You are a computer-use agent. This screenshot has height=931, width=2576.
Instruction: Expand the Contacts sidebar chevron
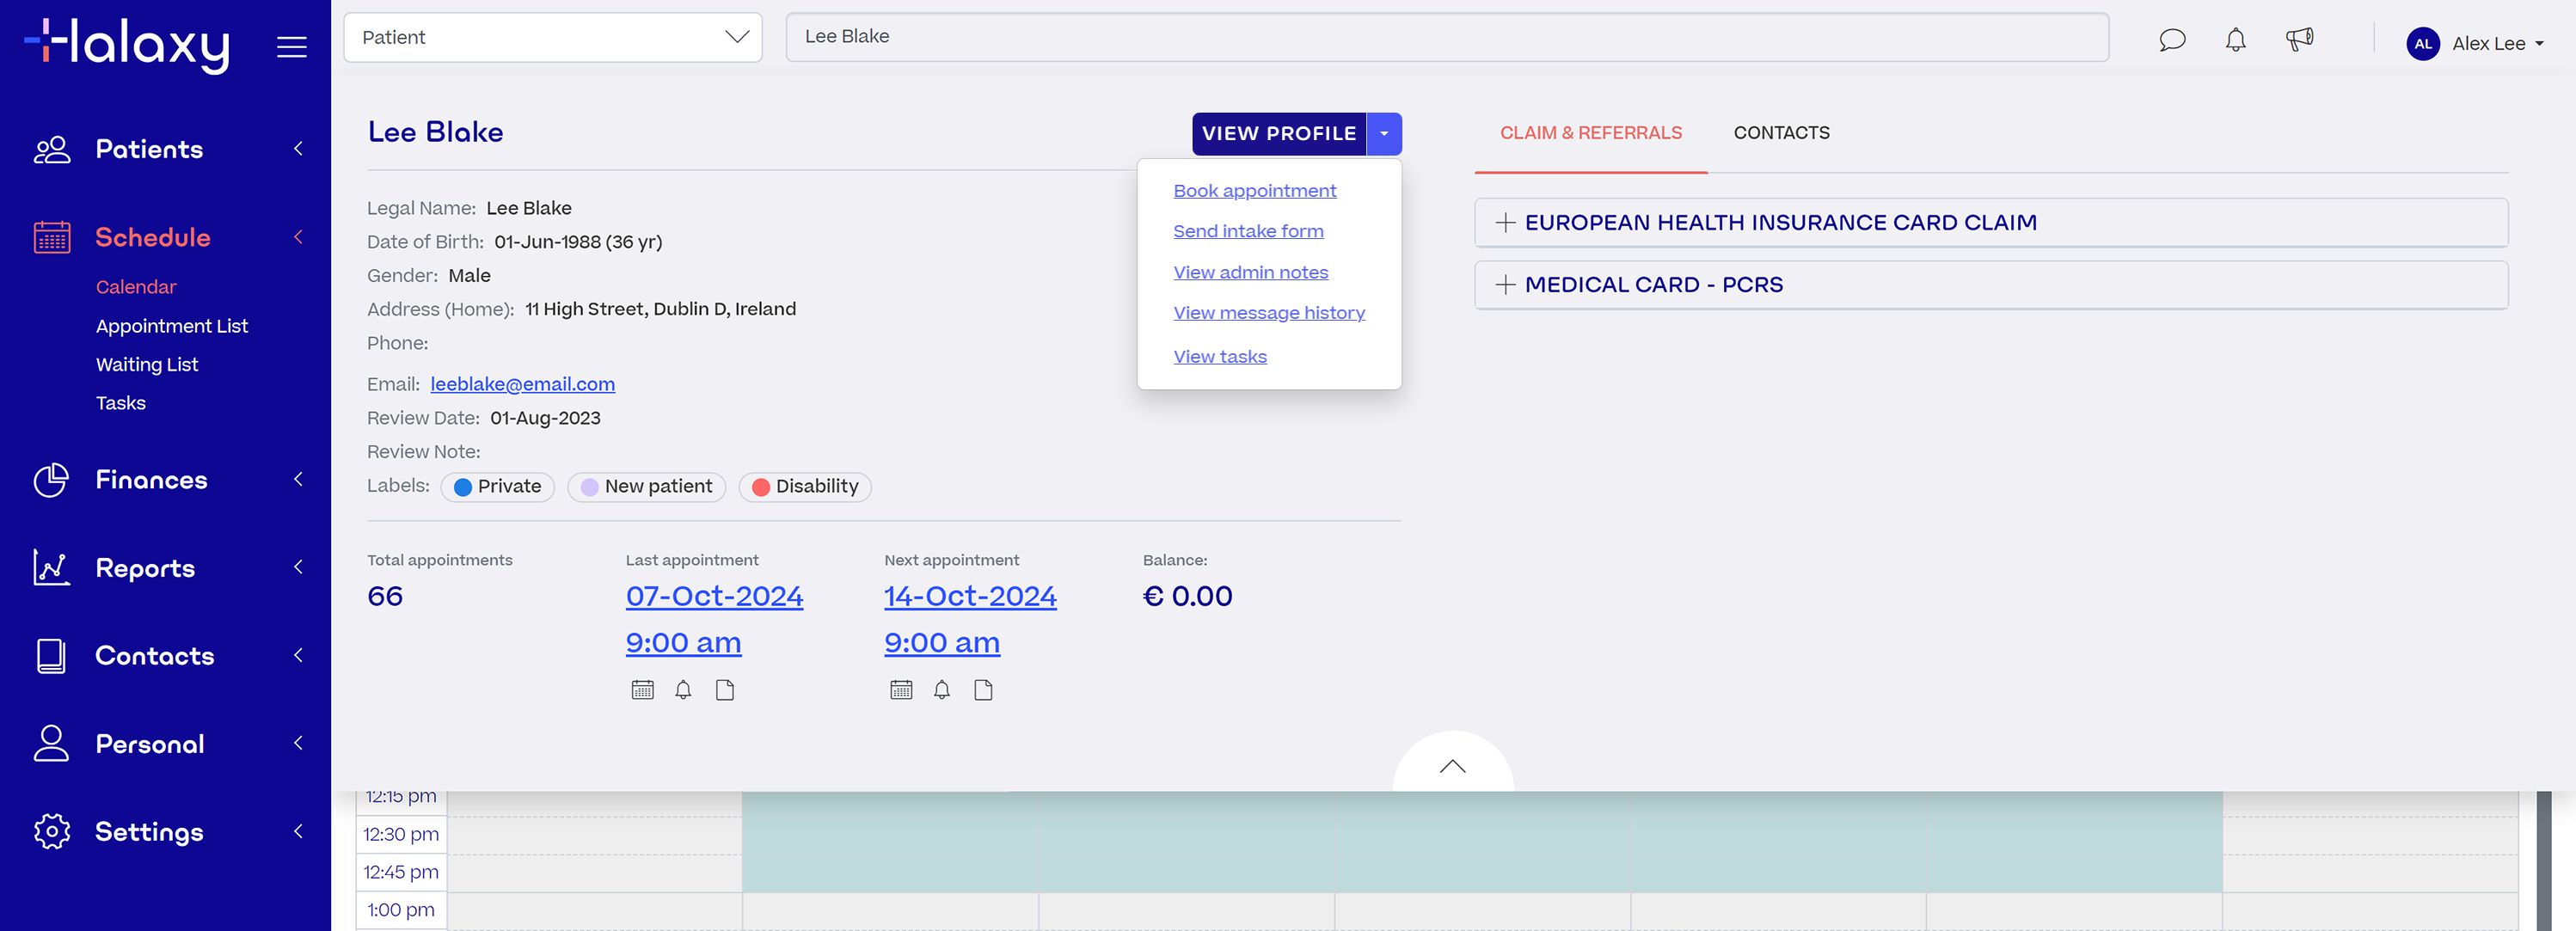(298, 655)
